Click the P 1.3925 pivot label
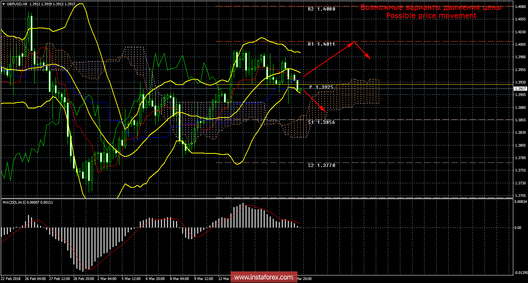The height and width of the screenshot is (283, 528). tap(321, 87)
